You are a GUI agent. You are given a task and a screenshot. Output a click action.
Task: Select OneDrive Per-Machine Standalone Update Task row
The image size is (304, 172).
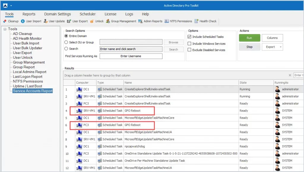click(183, 161)
